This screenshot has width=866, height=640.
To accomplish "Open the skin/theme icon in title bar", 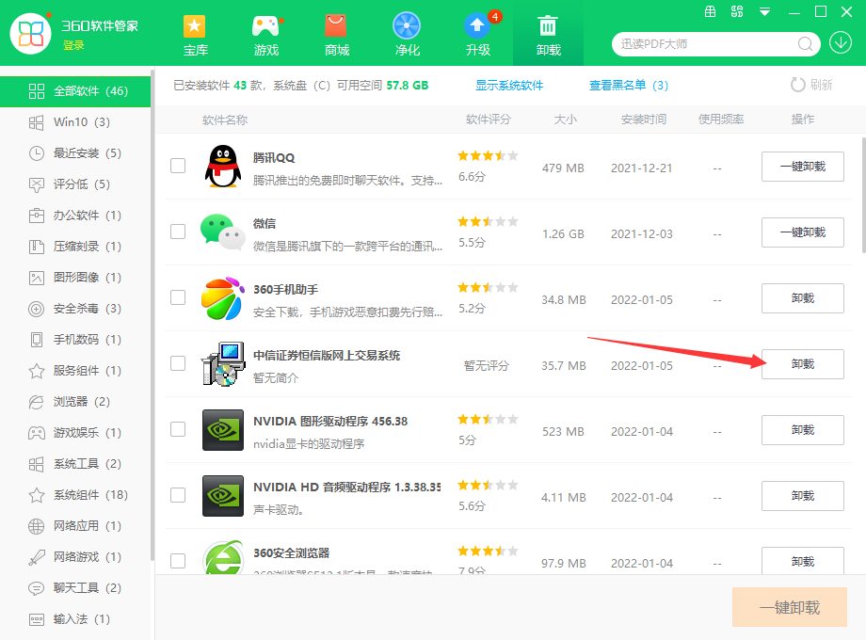I will tap(737, 11).
